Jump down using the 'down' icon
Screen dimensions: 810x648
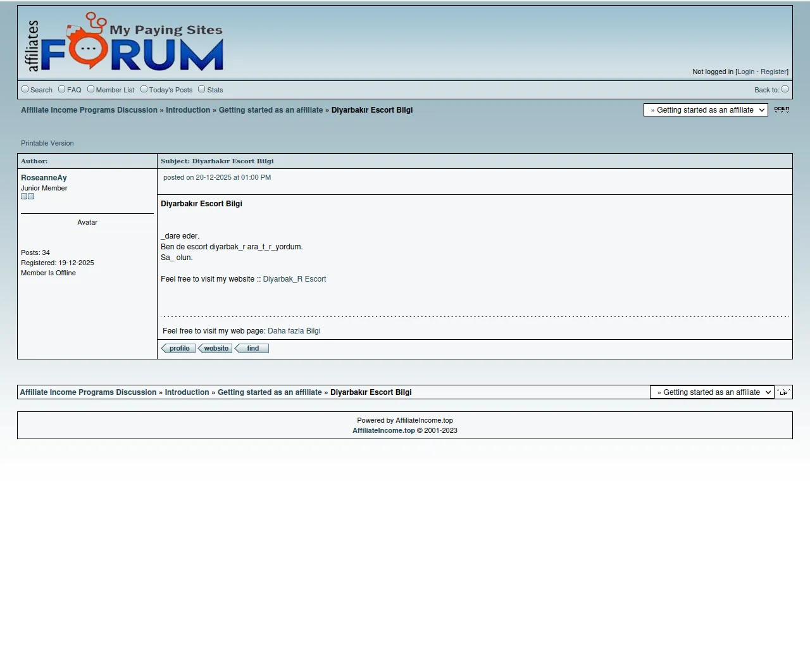(782, 109)
